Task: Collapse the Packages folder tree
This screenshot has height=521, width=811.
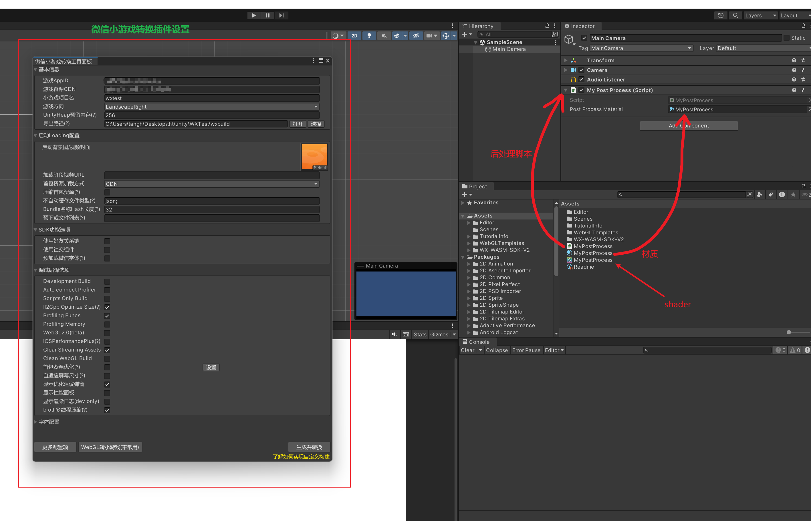Action: (463, 257)
